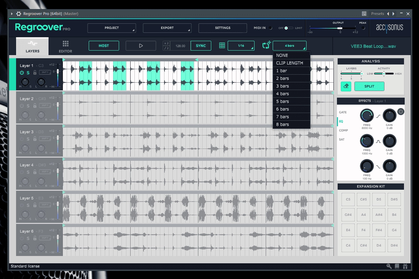
Task: Click the C5 expansion kit pad
Action: 348,199
